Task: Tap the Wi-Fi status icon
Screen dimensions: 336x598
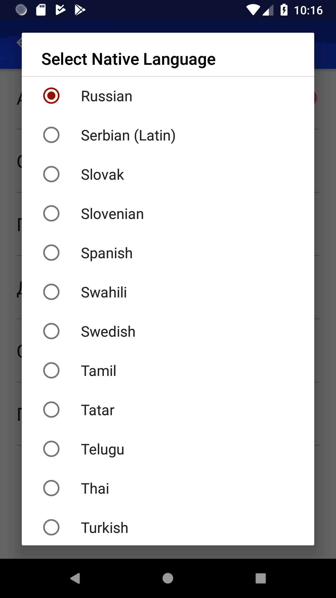Action: tap(253, 10)
